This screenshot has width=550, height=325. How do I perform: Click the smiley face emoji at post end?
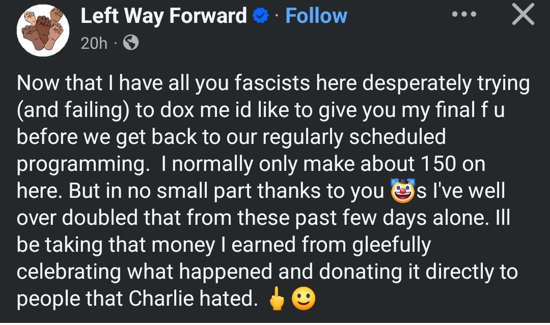[304, 299]
